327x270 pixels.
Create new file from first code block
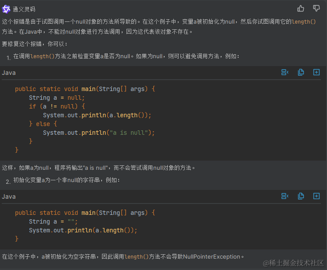pyautogui.click(x=316, y=72)
